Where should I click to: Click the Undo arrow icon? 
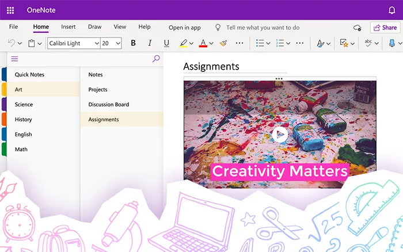coord(12,43)
